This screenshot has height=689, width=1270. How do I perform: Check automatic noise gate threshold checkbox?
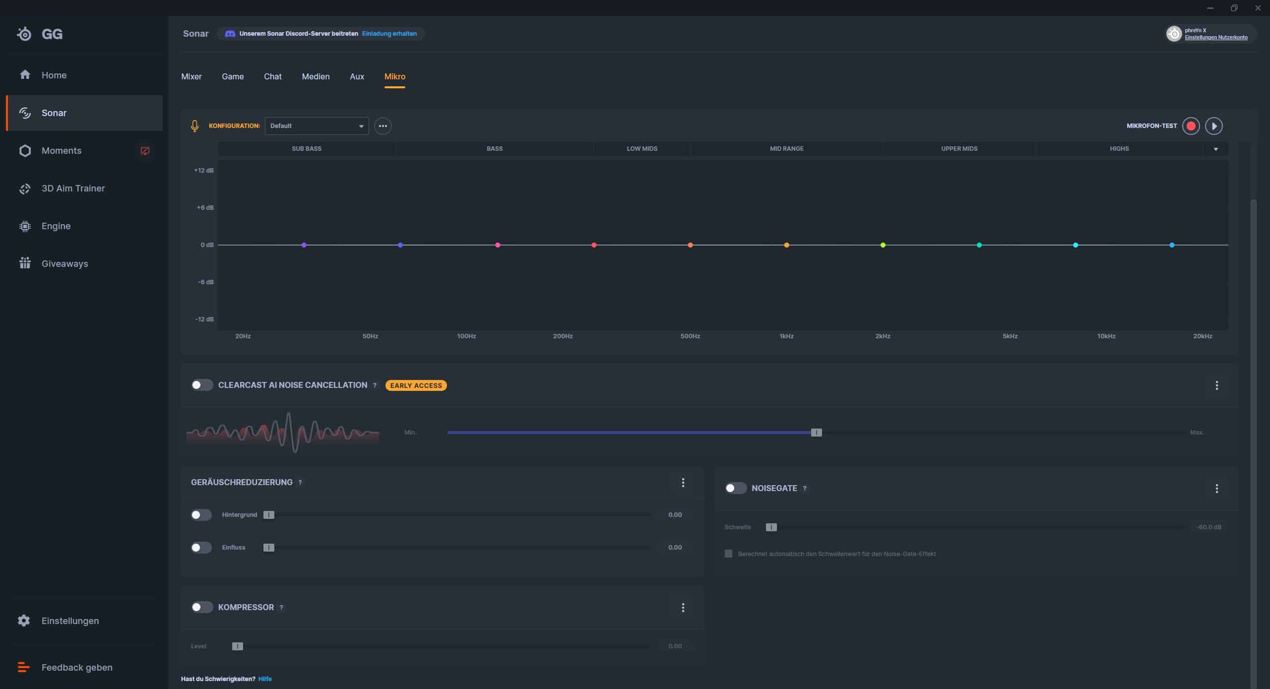[728, 554]
